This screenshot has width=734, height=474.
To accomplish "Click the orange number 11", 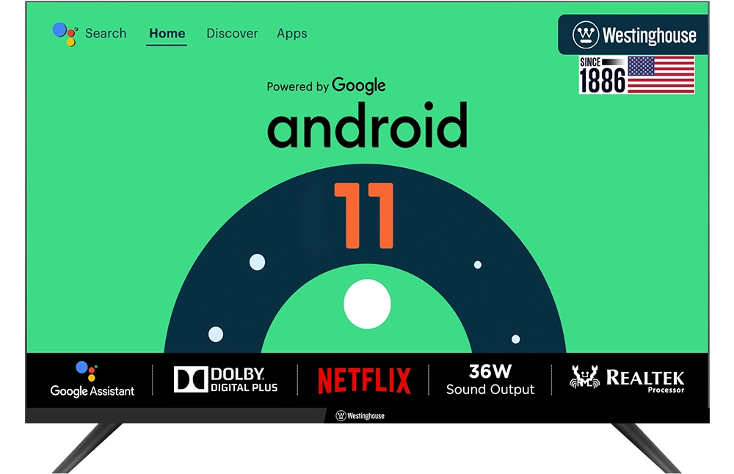I will pos(364,215).
